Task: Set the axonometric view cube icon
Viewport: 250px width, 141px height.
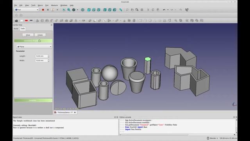Action: [x=82, y=10]
